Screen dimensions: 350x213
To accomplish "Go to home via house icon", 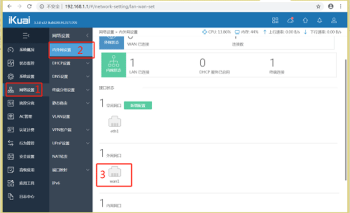I will 305,20.
